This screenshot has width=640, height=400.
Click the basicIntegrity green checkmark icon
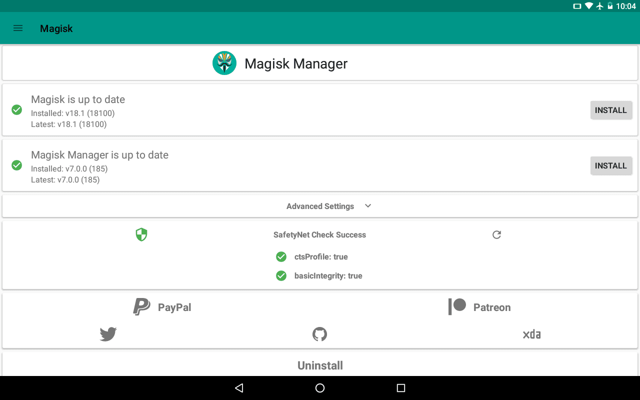pos(281,275)
